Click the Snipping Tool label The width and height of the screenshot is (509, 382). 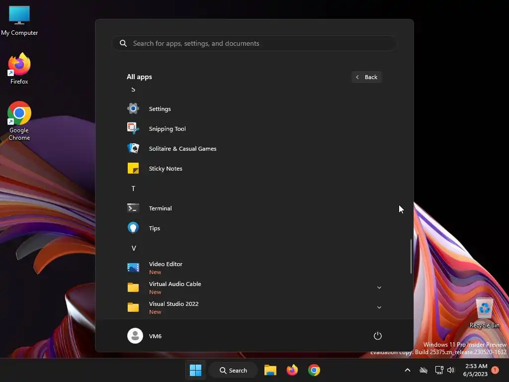point(167,129)
